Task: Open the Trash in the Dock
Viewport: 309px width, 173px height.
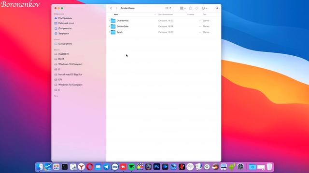Action: 269,167
